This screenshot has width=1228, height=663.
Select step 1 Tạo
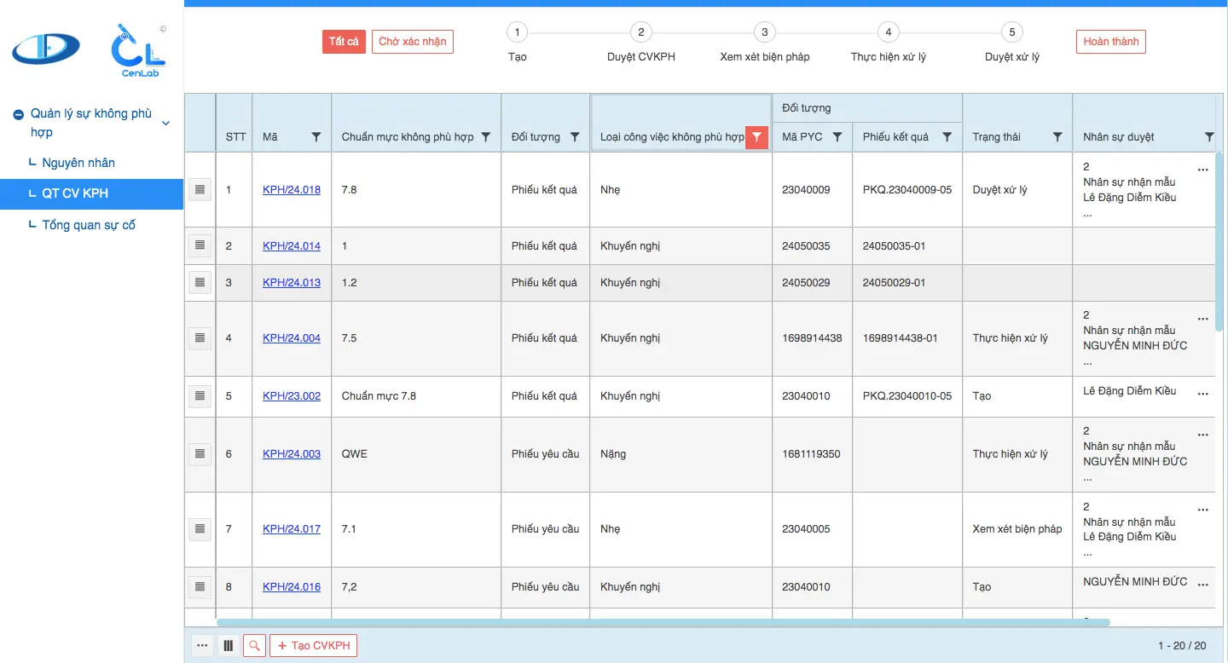[517, 33]
